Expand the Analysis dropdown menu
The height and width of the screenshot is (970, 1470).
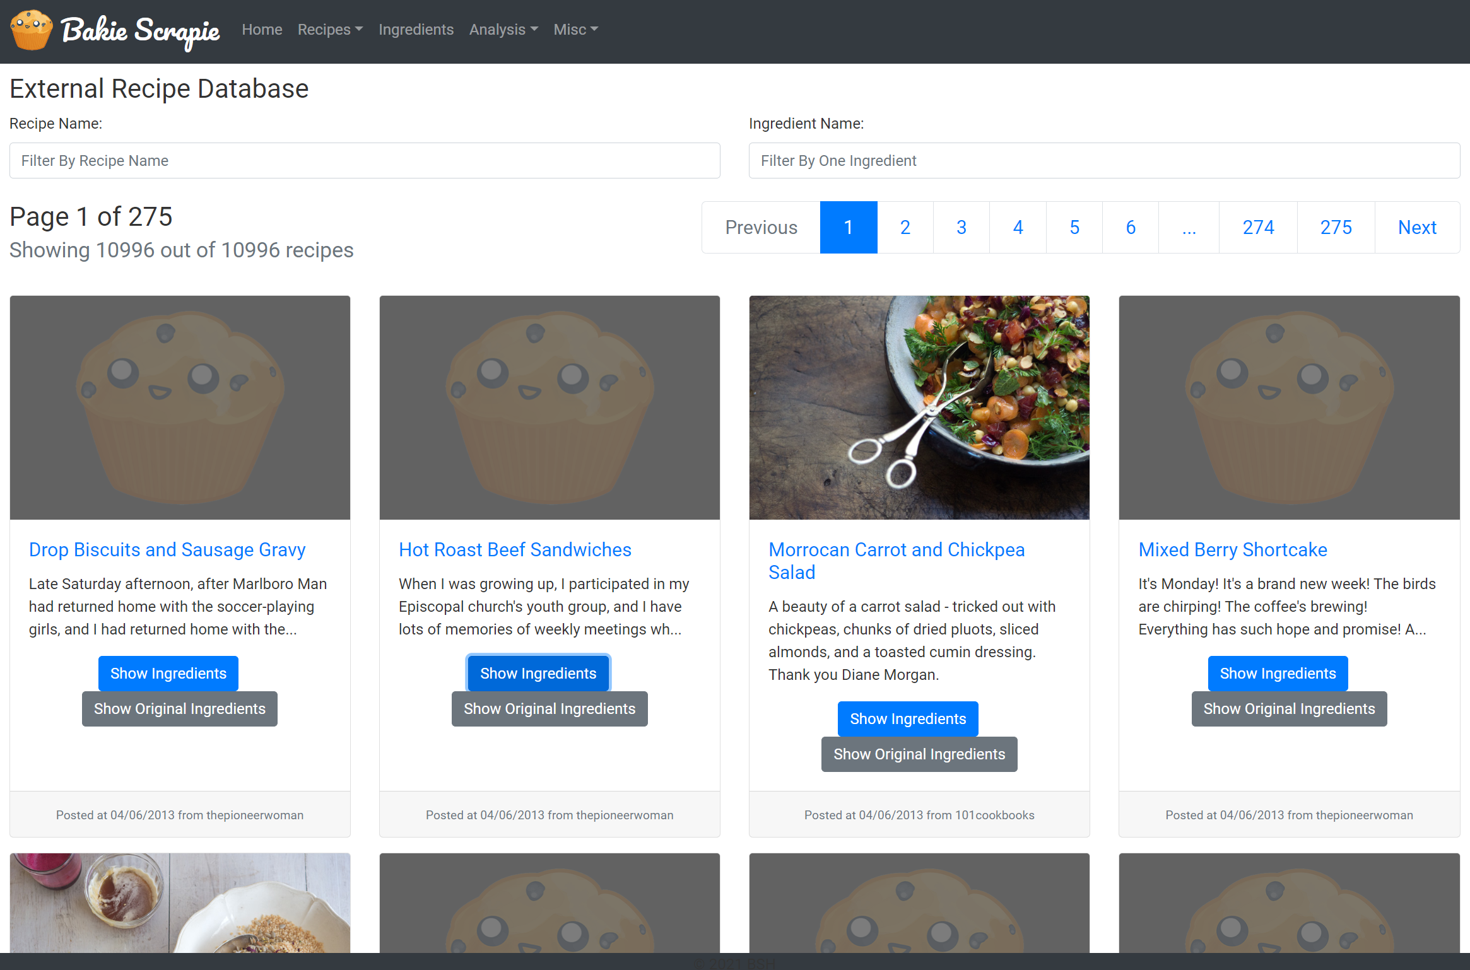(503, 30)
